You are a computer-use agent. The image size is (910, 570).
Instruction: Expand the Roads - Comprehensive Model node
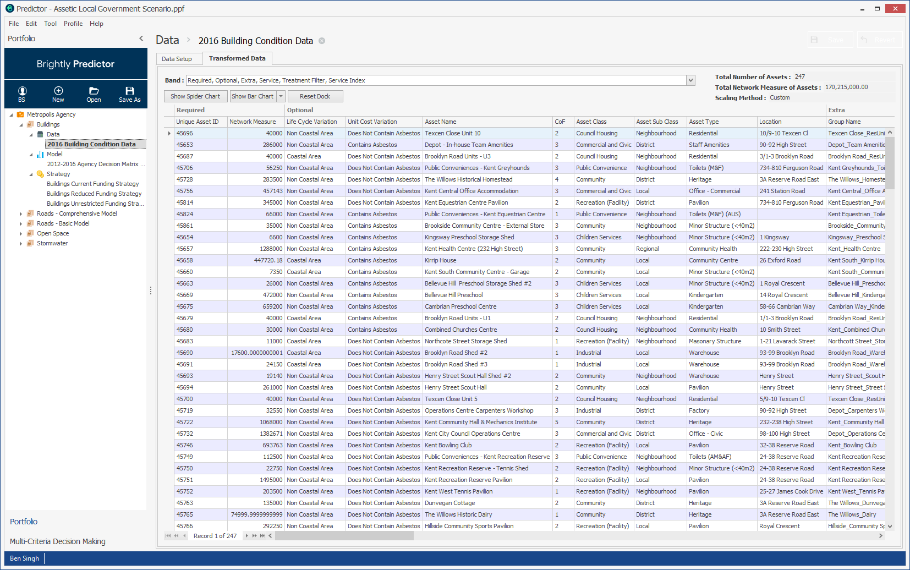pos(21,213)
